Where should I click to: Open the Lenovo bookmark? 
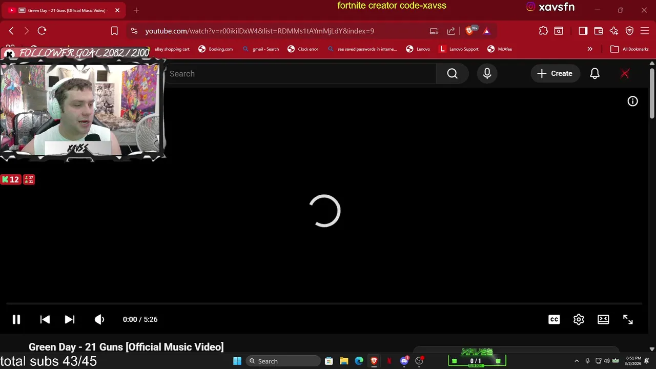(418, 49)
